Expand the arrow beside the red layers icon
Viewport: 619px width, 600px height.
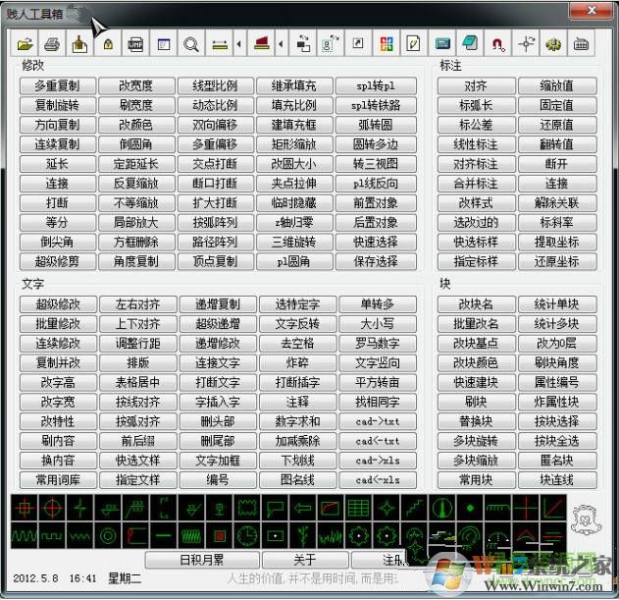pos(282,44)
